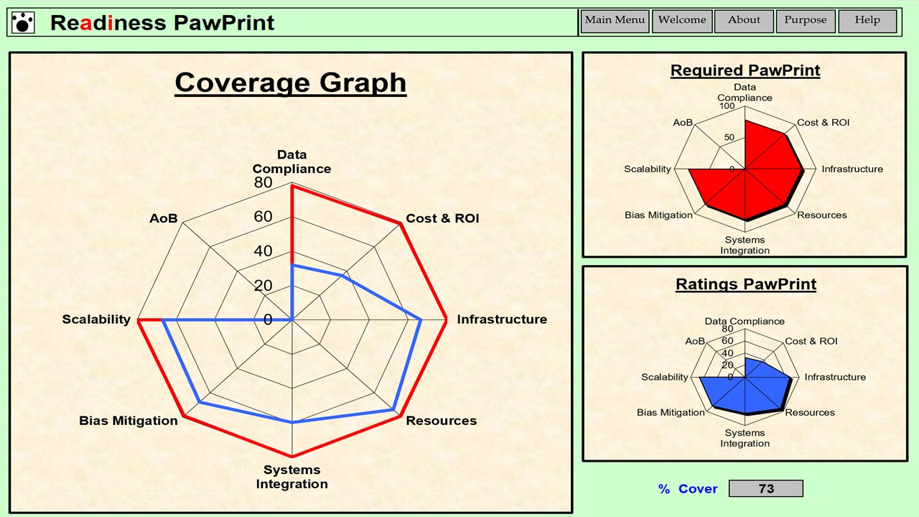Click the Coverage Graph heading
This screenshot has width=919, height=517.
pos(291,83)
